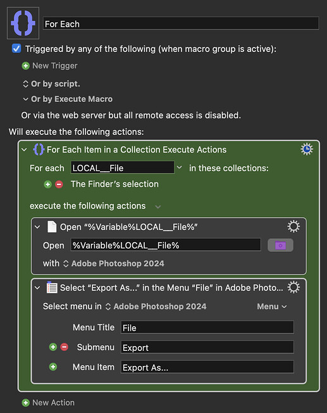The image size is (327, 413).
Task: Click the macro name field For Each
Action: coord(181,23)
